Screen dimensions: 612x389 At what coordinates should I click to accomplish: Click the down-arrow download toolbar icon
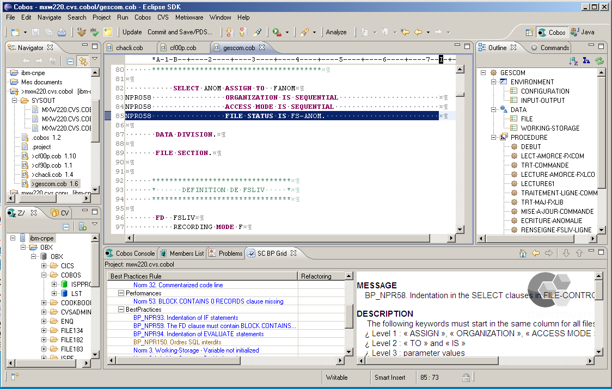click(x=230, y=32)
